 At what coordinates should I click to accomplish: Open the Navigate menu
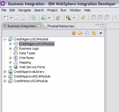click(x=25, y=10)
